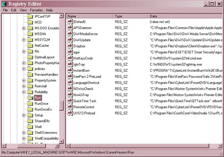This screenshot has height=157, width=224.
Task: Click the PreviewHandlers folder icon
Action: (x=30, y=74)
